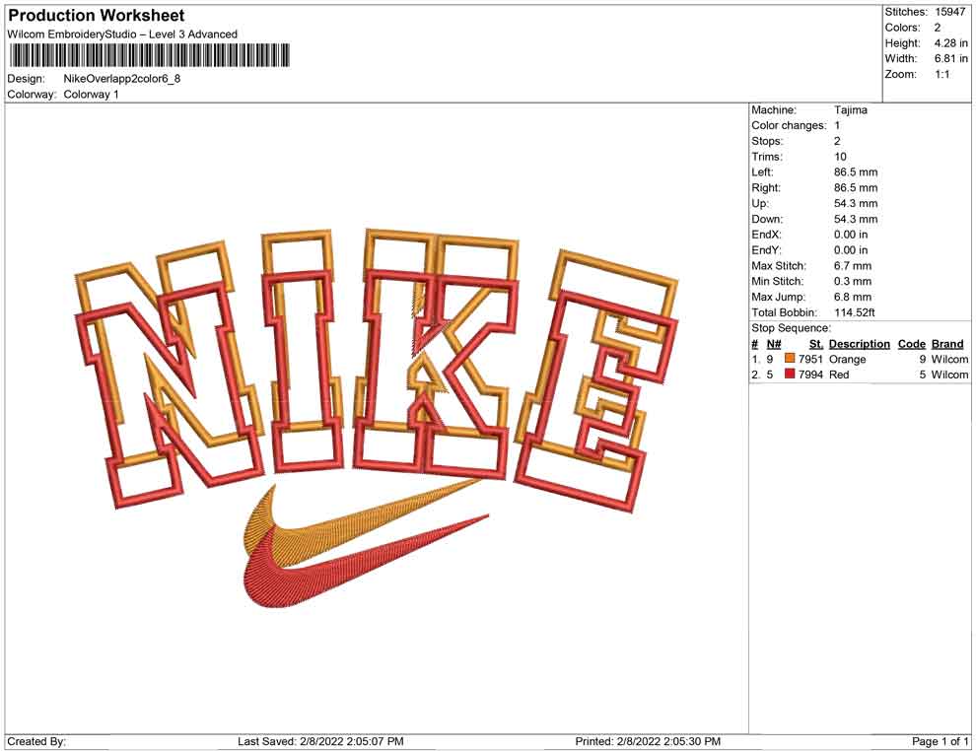
Task: Click the Color changes value 1
Action: tap(837, 126)
